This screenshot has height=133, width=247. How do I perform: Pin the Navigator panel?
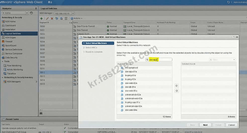[36, 9]
